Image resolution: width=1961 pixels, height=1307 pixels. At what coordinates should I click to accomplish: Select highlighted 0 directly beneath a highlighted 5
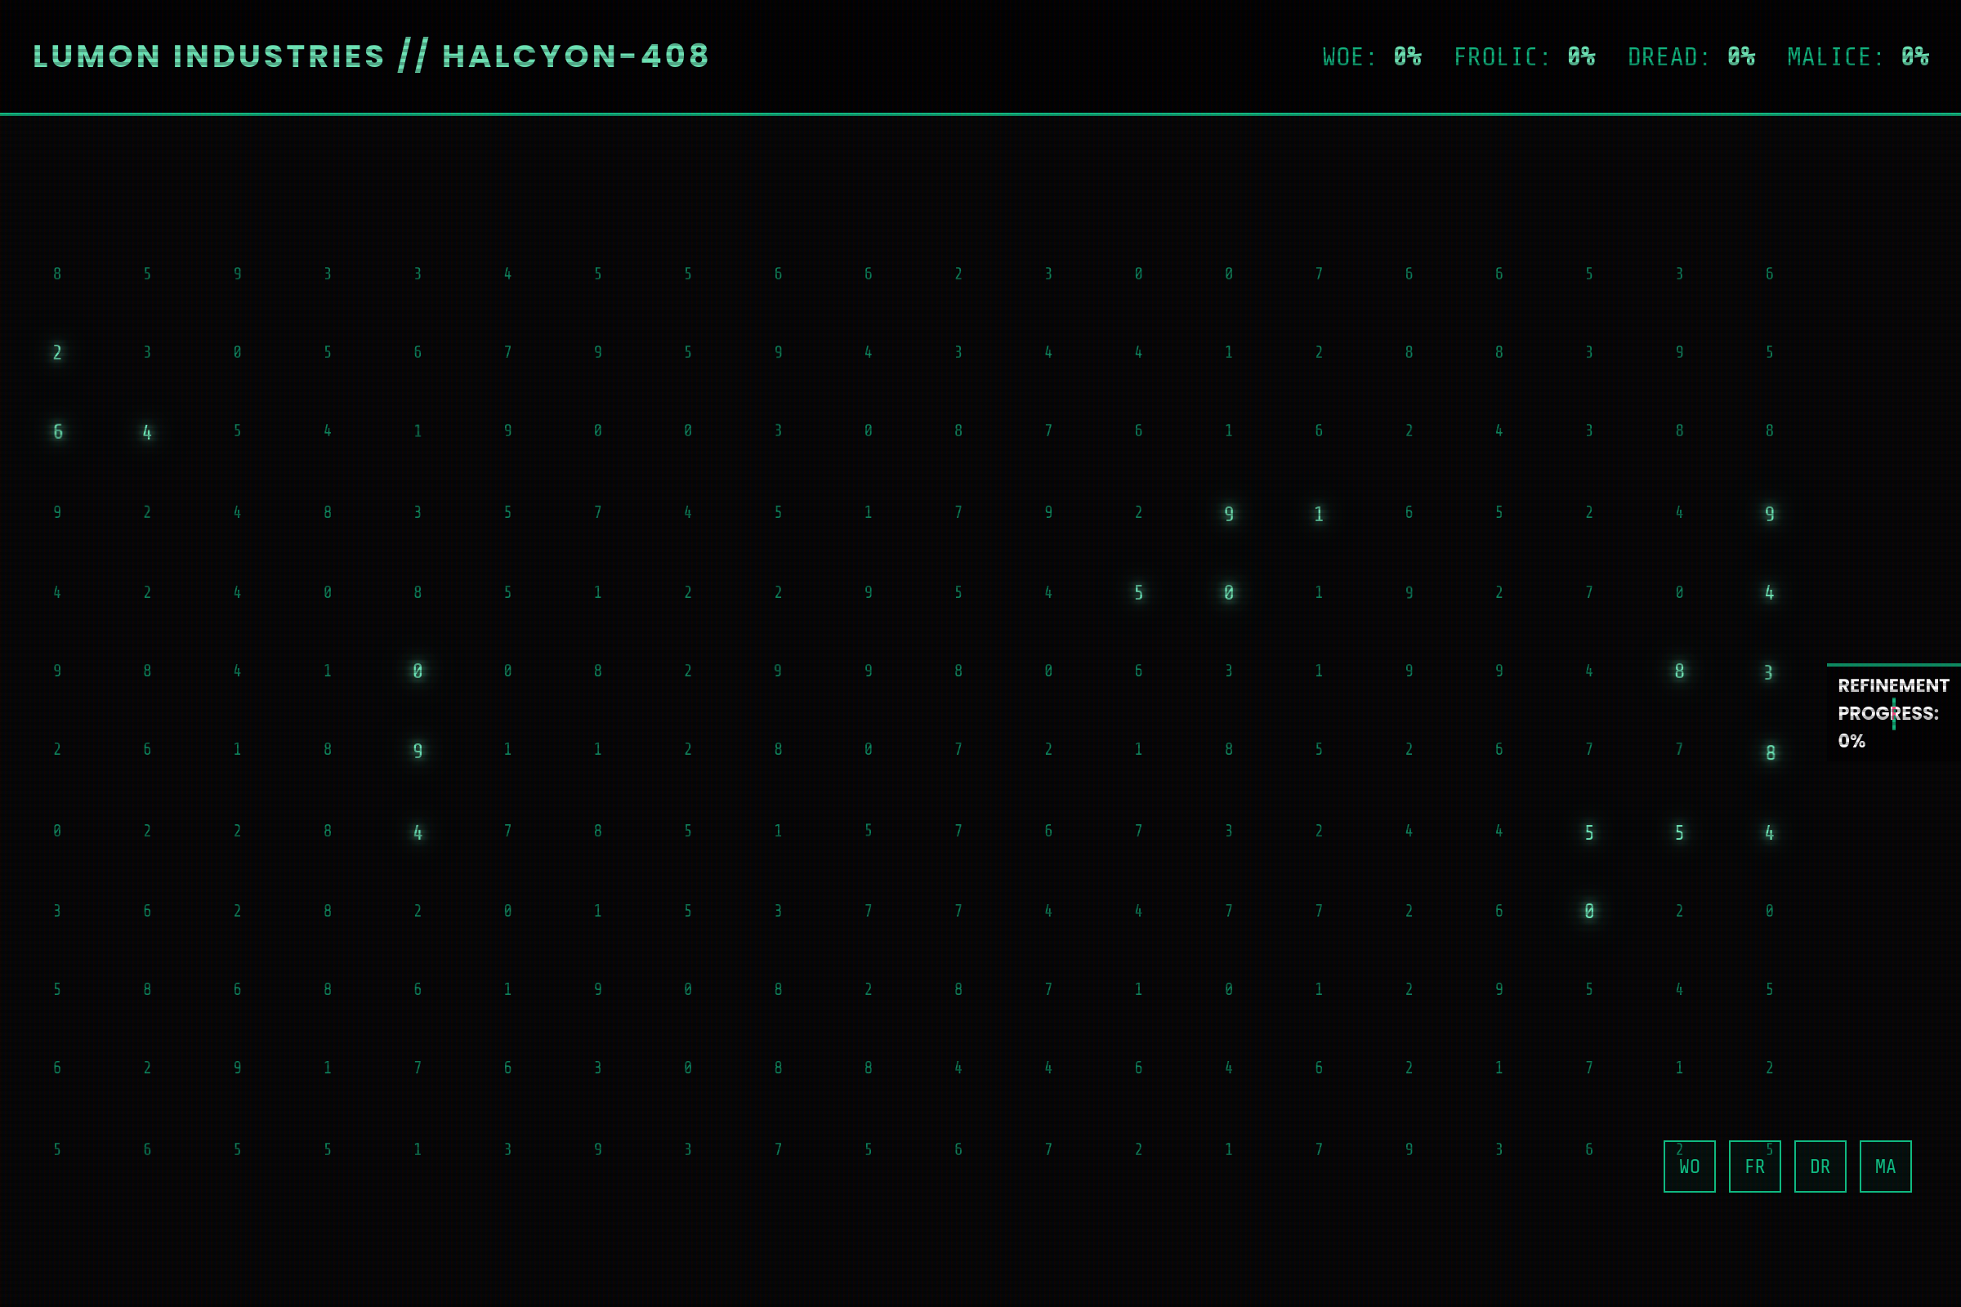point(1589,911)
